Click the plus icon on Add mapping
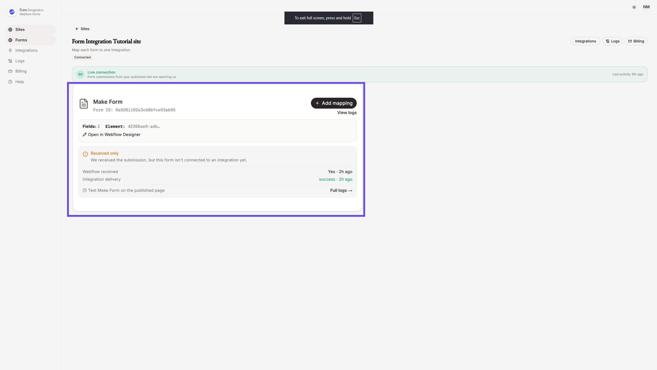Image resolution: width=657 pixels, height=370 pixels. (x=317, y=103)
